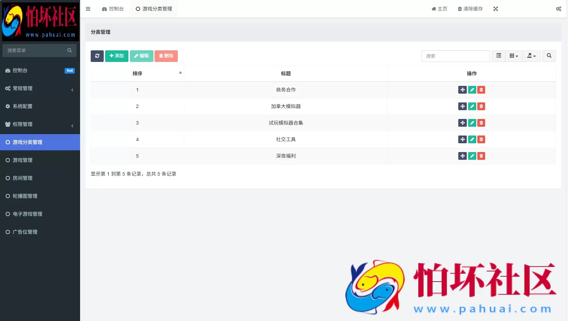Toggle detail view with the list view icon

(x=498, y=56)
